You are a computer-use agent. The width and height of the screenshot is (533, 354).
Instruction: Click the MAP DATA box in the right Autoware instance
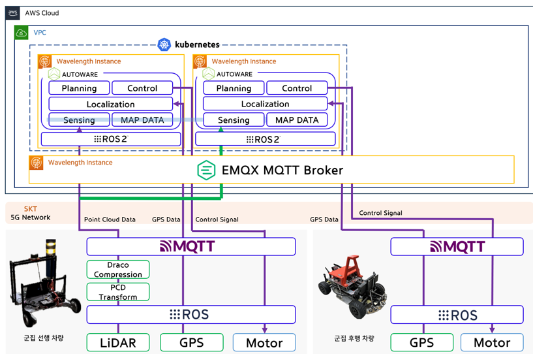point(297,120)
